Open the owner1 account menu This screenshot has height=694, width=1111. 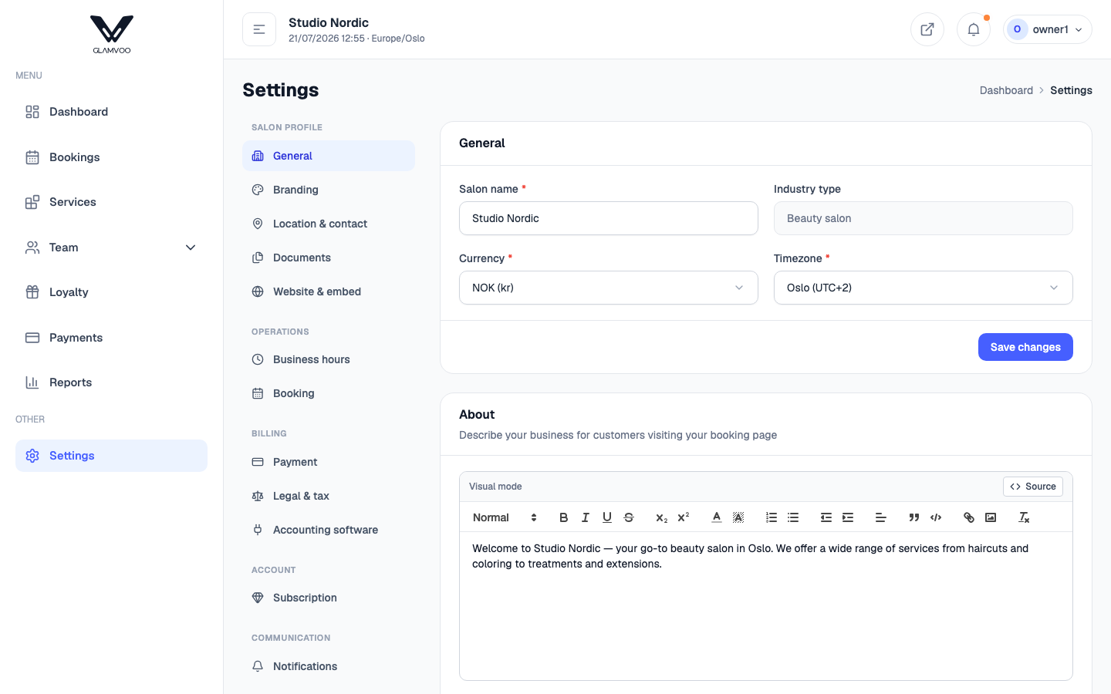click(1048, 29)
